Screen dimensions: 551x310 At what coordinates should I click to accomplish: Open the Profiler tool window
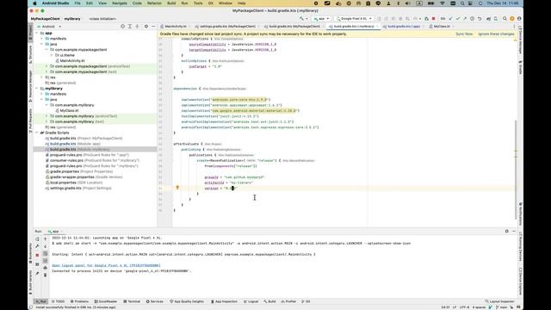coord(288,301)
